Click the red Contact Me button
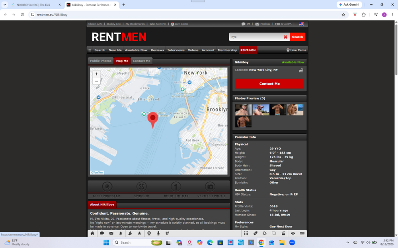398x248 pixels. click(x=269, y=84)
